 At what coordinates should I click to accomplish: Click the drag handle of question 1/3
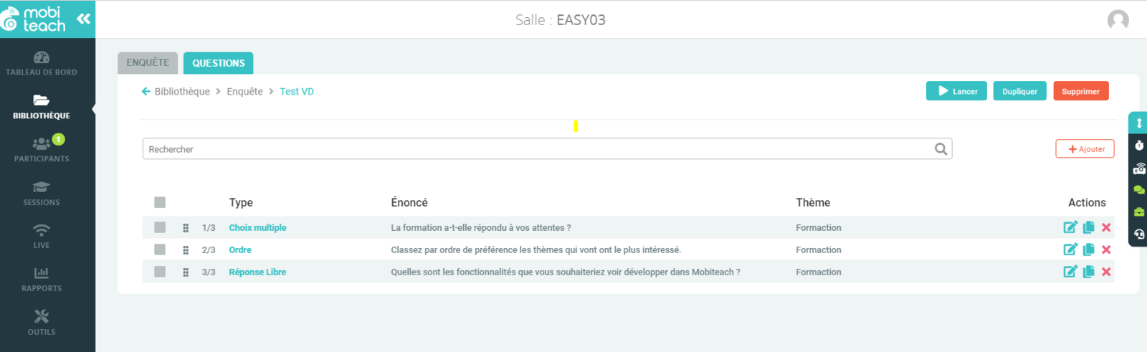pos(186,228)
